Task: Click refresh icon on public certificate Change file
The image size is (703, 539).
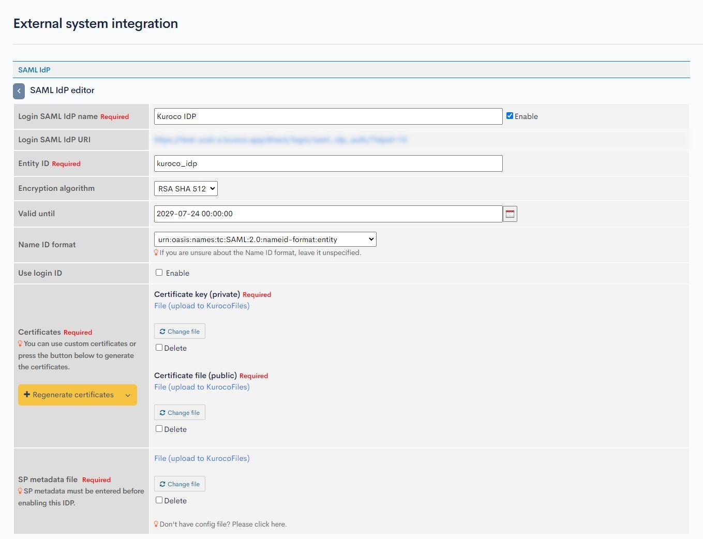Action: pos(162,413)
